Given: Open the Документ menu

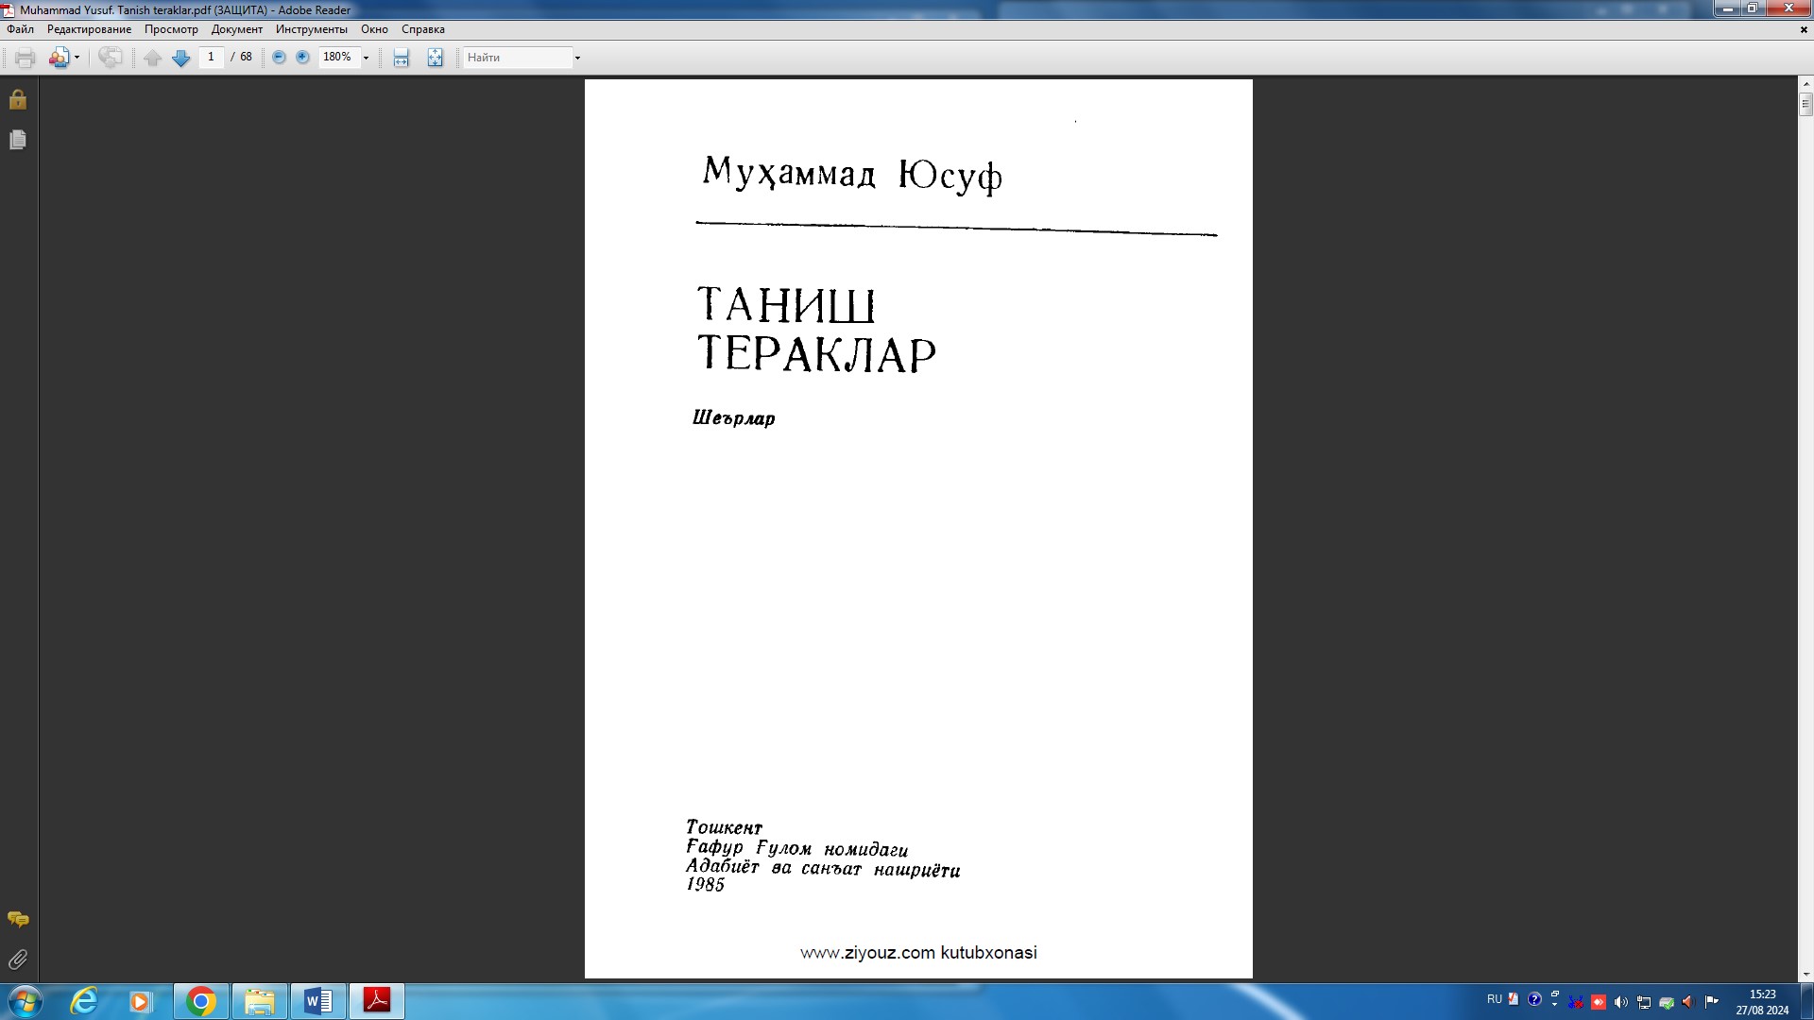Looking at the screenshot, I should [x=238, y=29].
